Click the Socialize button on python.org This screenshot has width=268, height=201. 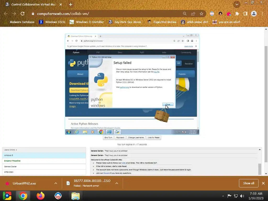189,64
